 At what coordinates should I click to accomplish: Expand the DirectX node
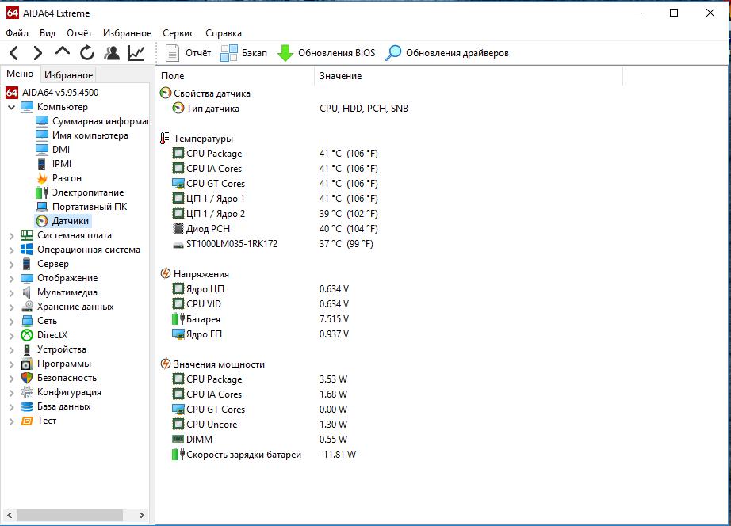[12, 335]
